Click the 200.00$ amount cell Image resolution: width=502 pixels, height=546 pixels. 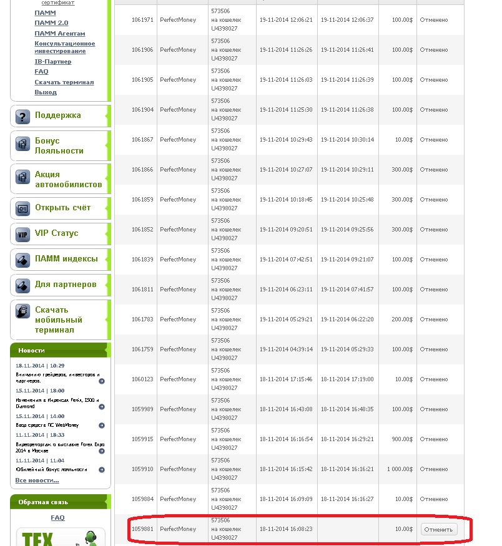(402, 319)
